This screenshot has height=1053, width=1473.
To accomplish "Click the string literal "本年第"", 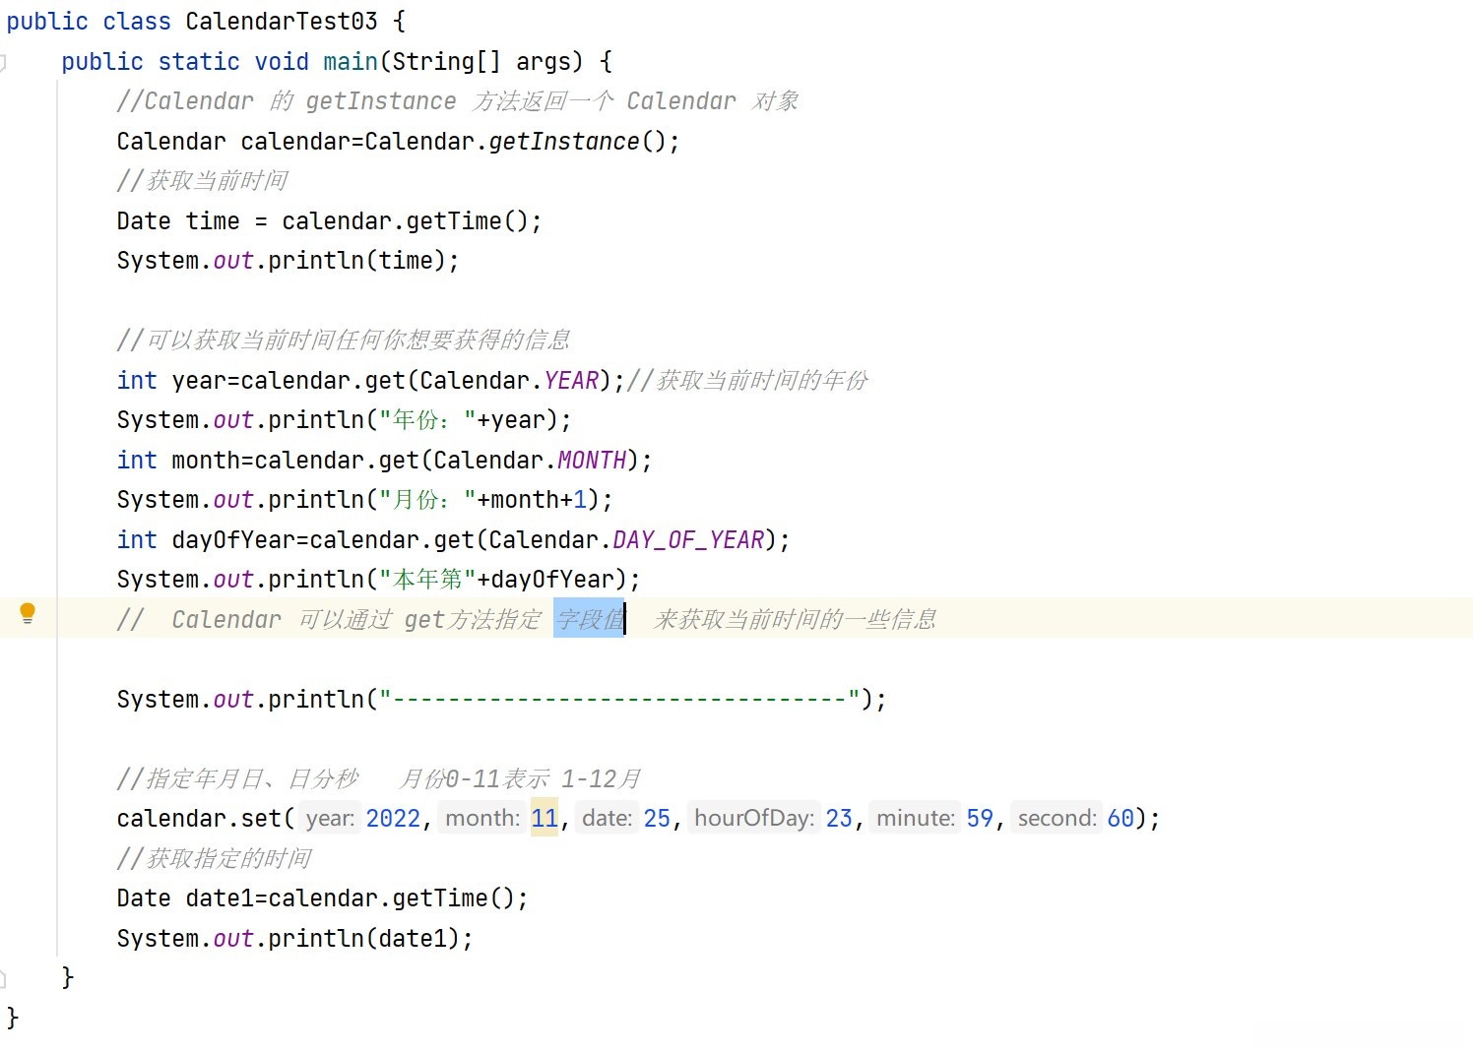I will click(x=427, y=580).
